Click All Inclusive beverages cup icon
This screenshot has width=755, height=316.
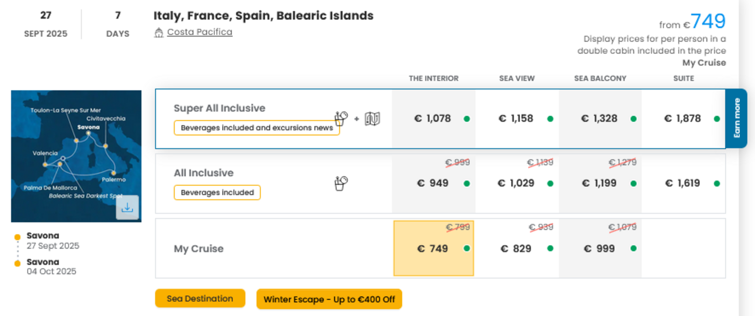(x=341, y=183)
